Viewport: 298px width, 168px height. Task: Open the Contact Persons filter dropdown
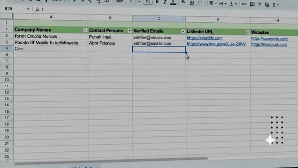click(x=129, y=31)
